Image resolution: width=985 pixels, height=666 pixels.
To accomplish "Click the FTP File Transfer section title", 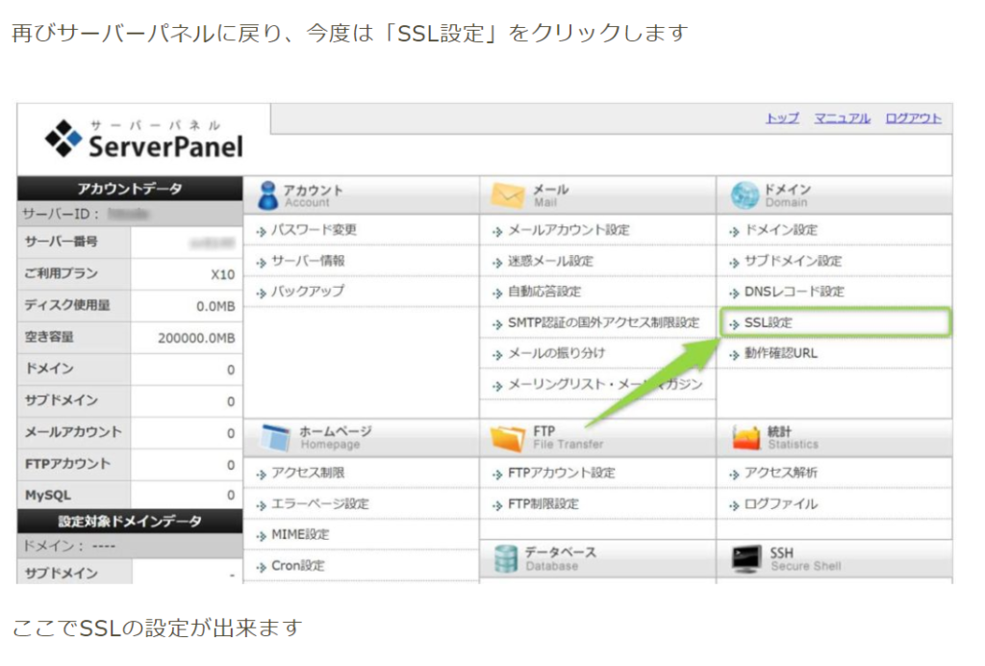I will point(568,437).
